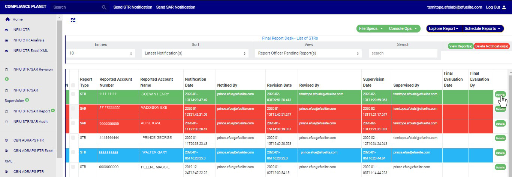Click the user profile icon beside Log Out
Image resolution: width=512 pixels, height=177 pixels.
(x=504, y=7)
